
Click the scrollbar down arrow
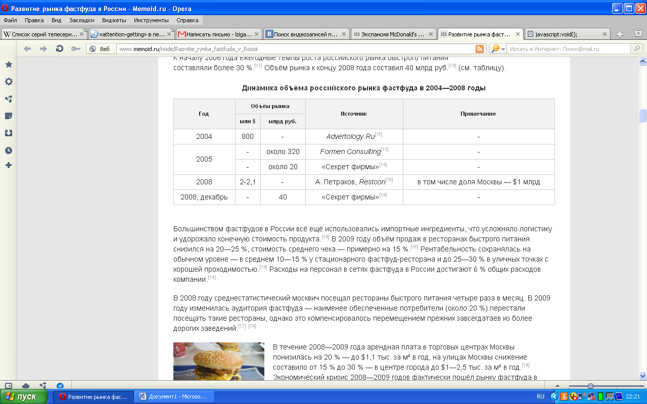point(642,376)
